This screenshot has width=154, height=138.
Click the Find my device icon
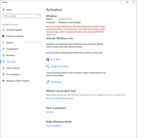click(x=3, y=68)
